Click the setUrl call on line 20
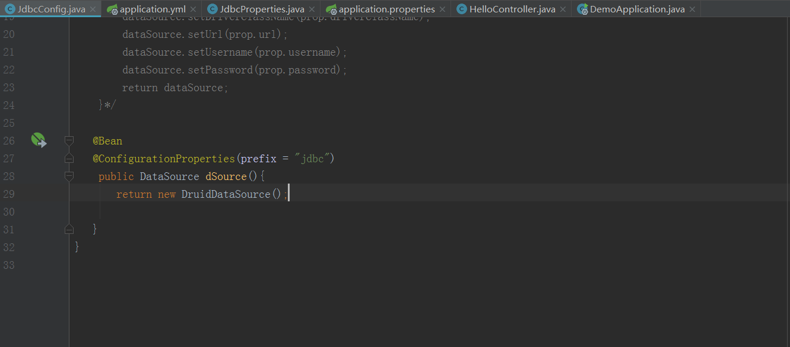Screen dimensions: 790x347 (x=205, y=34)
